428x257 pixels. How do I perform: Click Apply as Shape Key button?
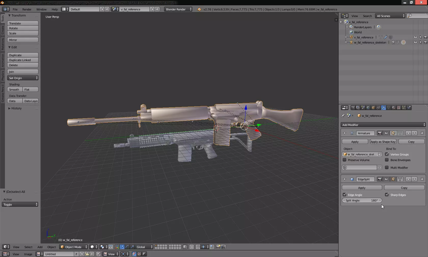[383, 142]
